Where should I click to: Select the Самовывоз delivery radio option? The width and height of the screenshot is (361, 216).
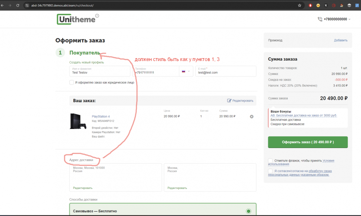click(248, 211)
